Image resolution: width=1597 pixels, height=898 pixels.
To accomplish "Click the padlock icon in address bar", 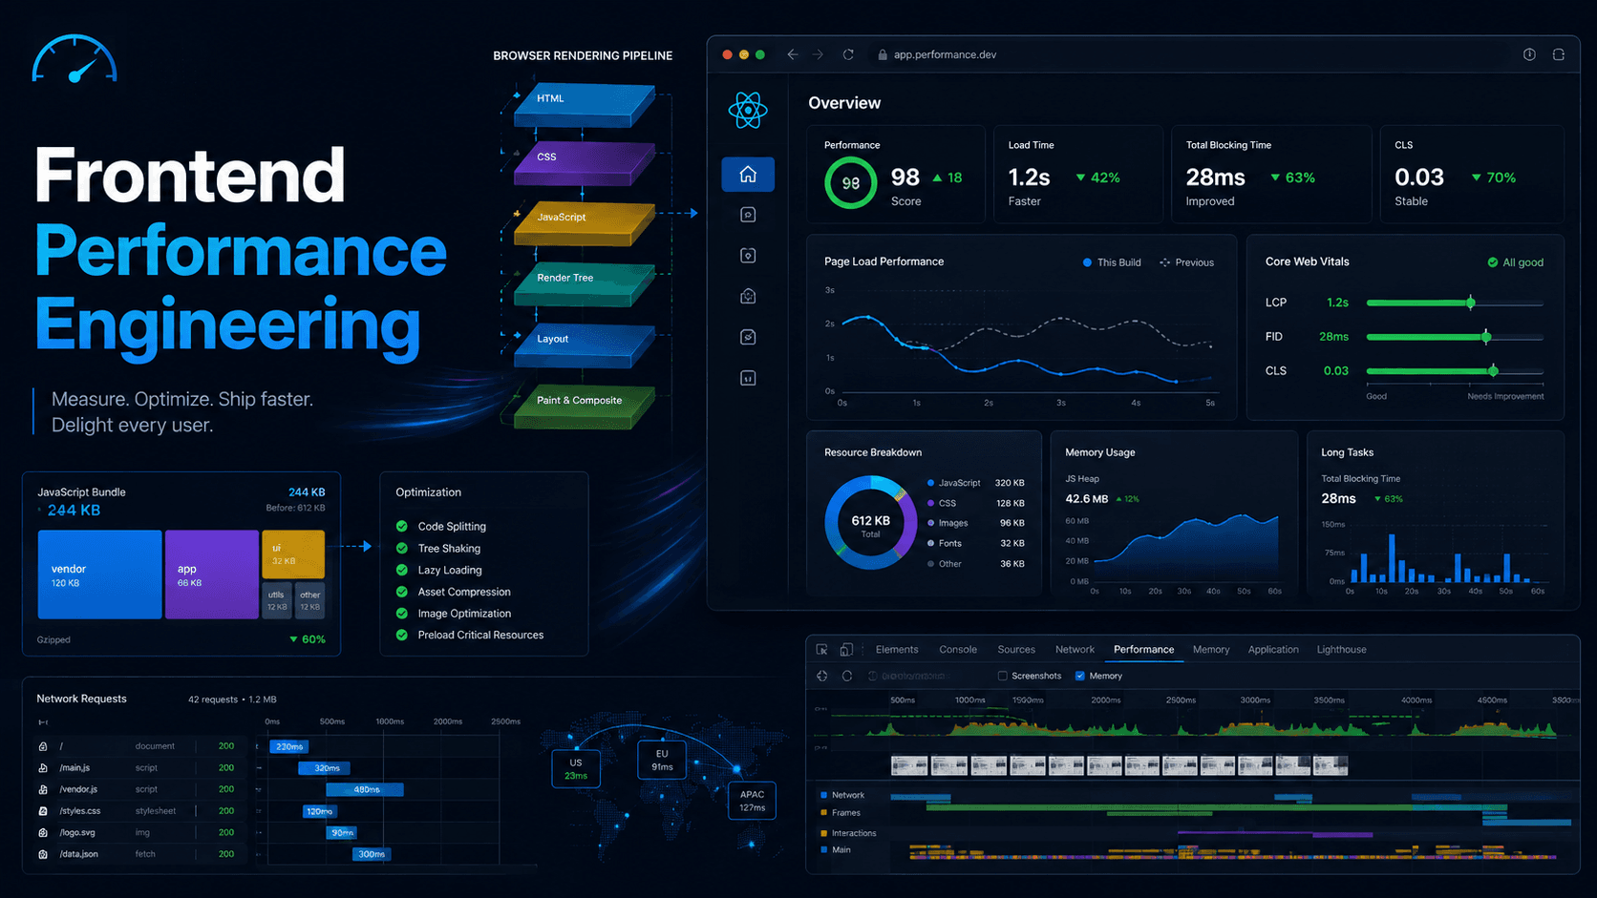I will [883, 55].
